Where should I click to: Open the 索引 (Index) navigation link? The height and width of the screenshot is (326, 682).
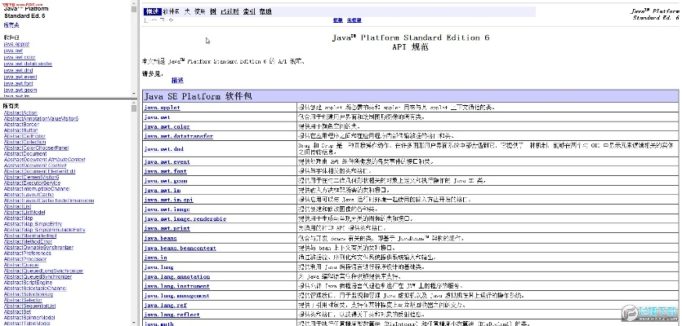click(249, 11)
